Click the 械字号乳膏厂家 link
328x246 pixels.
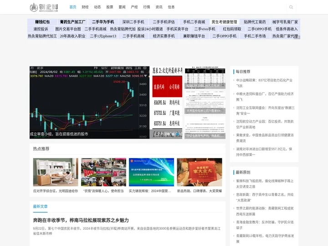tap(285, 22)
